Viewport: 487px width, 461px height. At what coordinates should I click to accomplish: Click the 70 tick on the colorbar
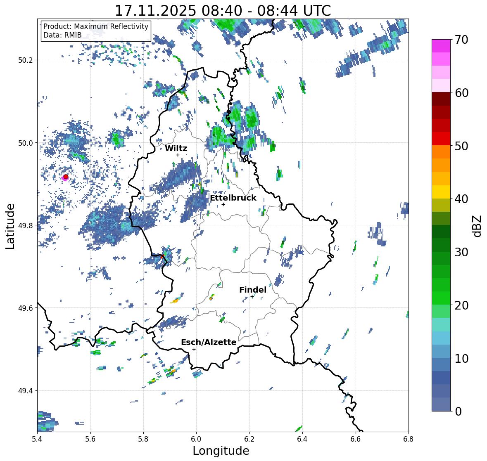point(461,40)
